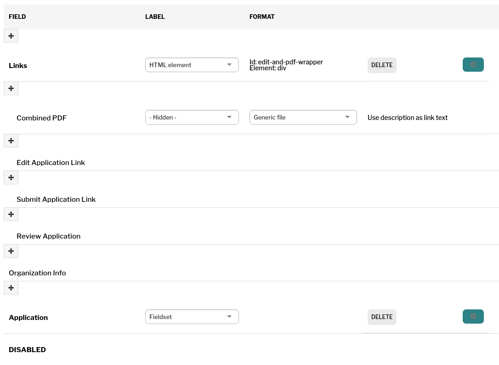Click the Organization Info drag handle
Viewport: 499px width, 365px height.
tap(11, 251)
